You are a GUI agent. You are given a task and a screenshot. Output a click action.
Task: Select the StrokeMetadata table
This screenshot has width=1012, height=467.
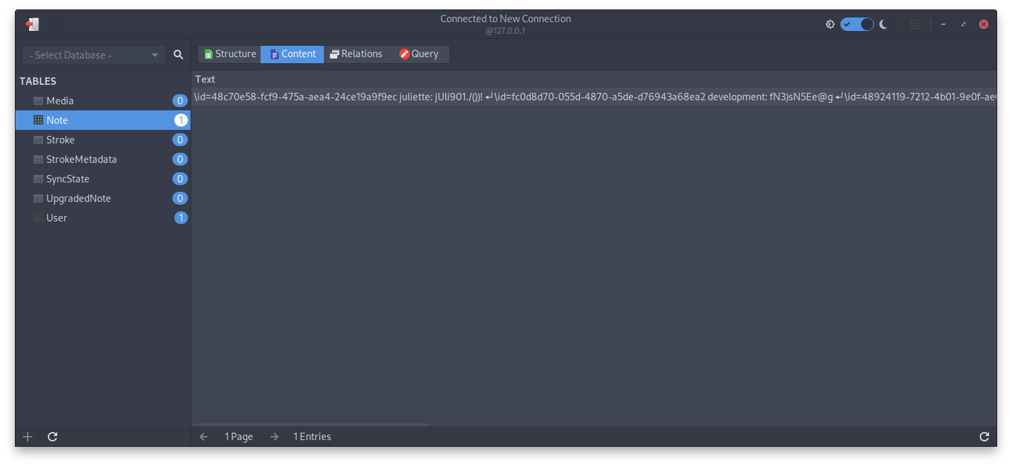81,159
